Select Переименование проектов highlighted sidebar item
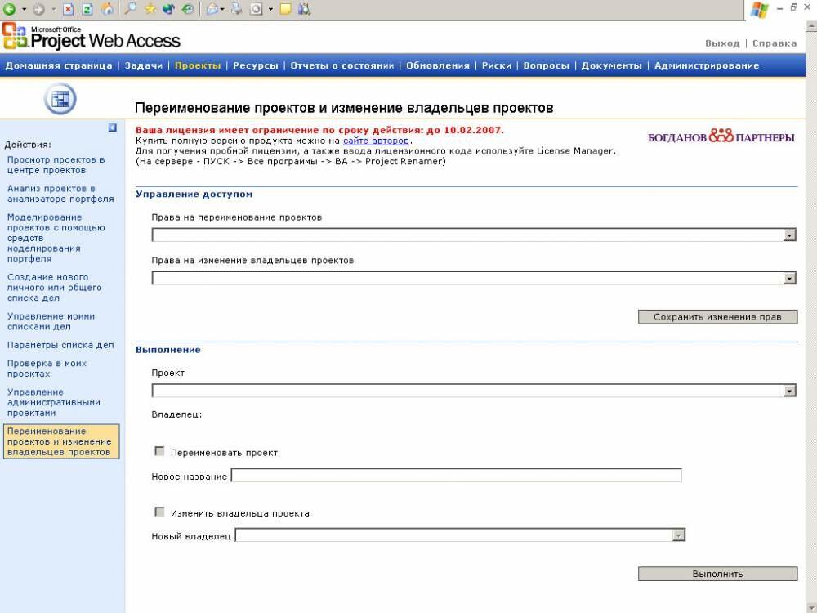The width and height of the screenshot is (817, 613). point(61,441)
